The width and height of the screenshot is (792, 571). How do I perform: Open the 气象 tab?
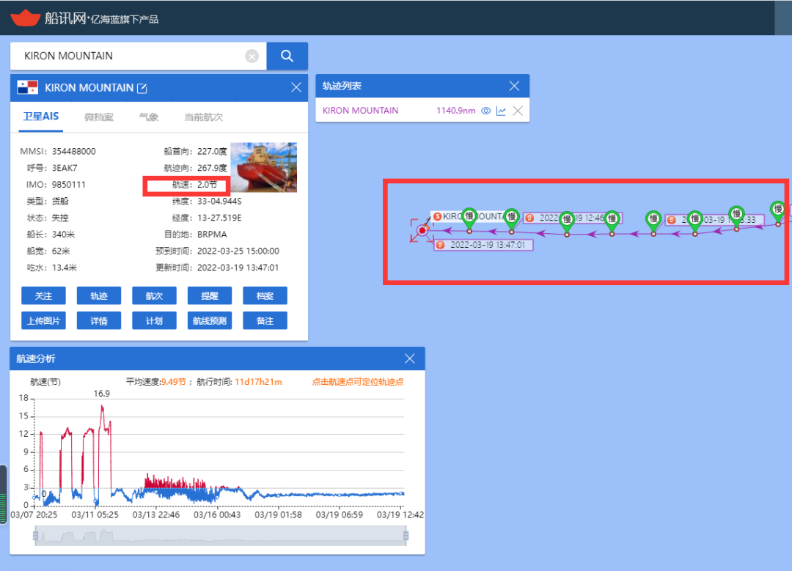(x=149, y=117)
